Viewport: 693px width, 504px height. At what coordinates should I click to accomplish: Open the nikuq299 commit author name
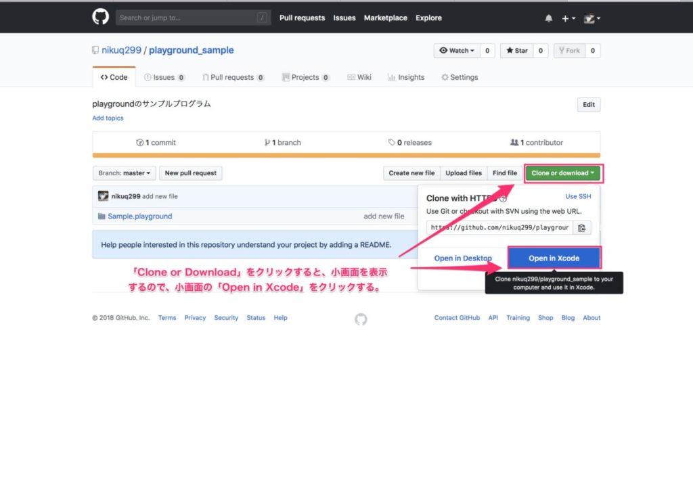(125, 196)
